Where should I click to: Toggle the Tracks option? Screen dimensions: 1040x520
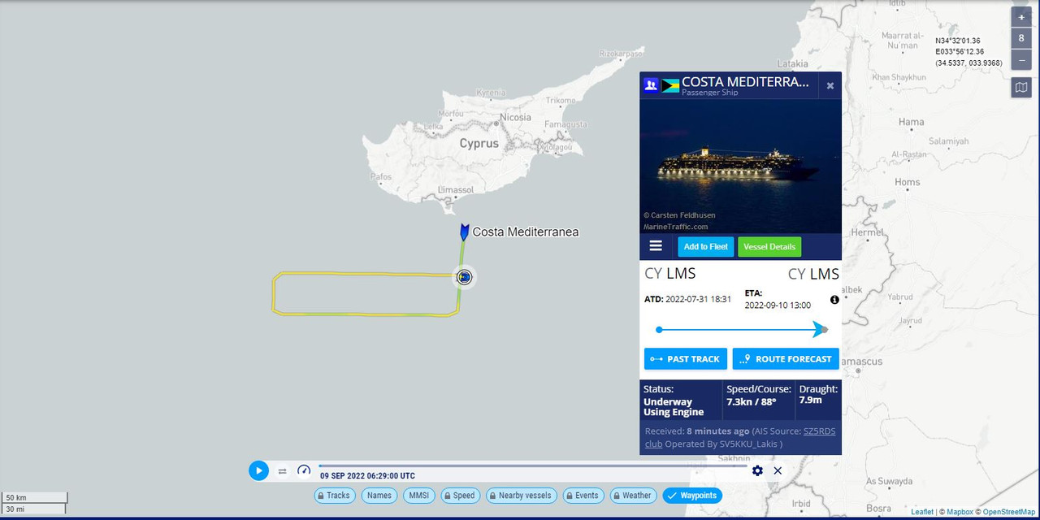click(335, 496)
